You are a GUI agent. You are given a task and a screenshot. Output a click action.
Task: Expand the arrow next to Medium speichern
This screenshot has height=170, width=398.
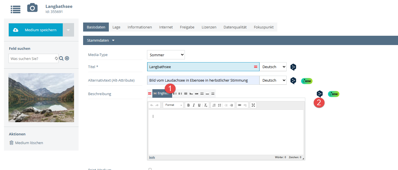68,30
